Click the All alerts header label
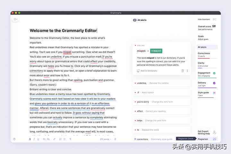 [x=142, y=20]
